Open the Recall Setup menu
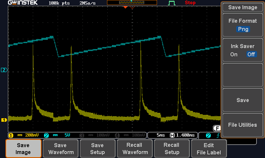The height and width of the screenshot is (158, 265). [172, 148]
